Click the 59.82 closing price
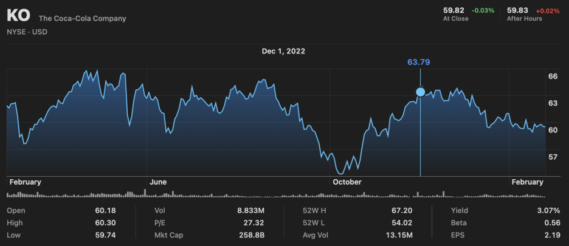Viewport: 569px width, 246px height. (453, 10)
